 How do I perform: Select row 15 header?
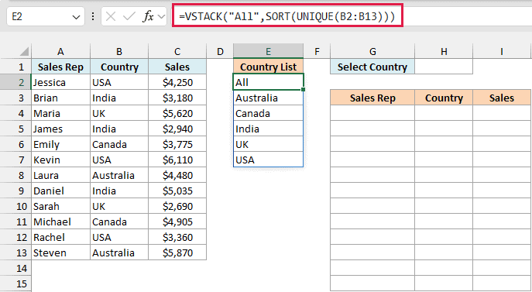click(x=15, y=283)
